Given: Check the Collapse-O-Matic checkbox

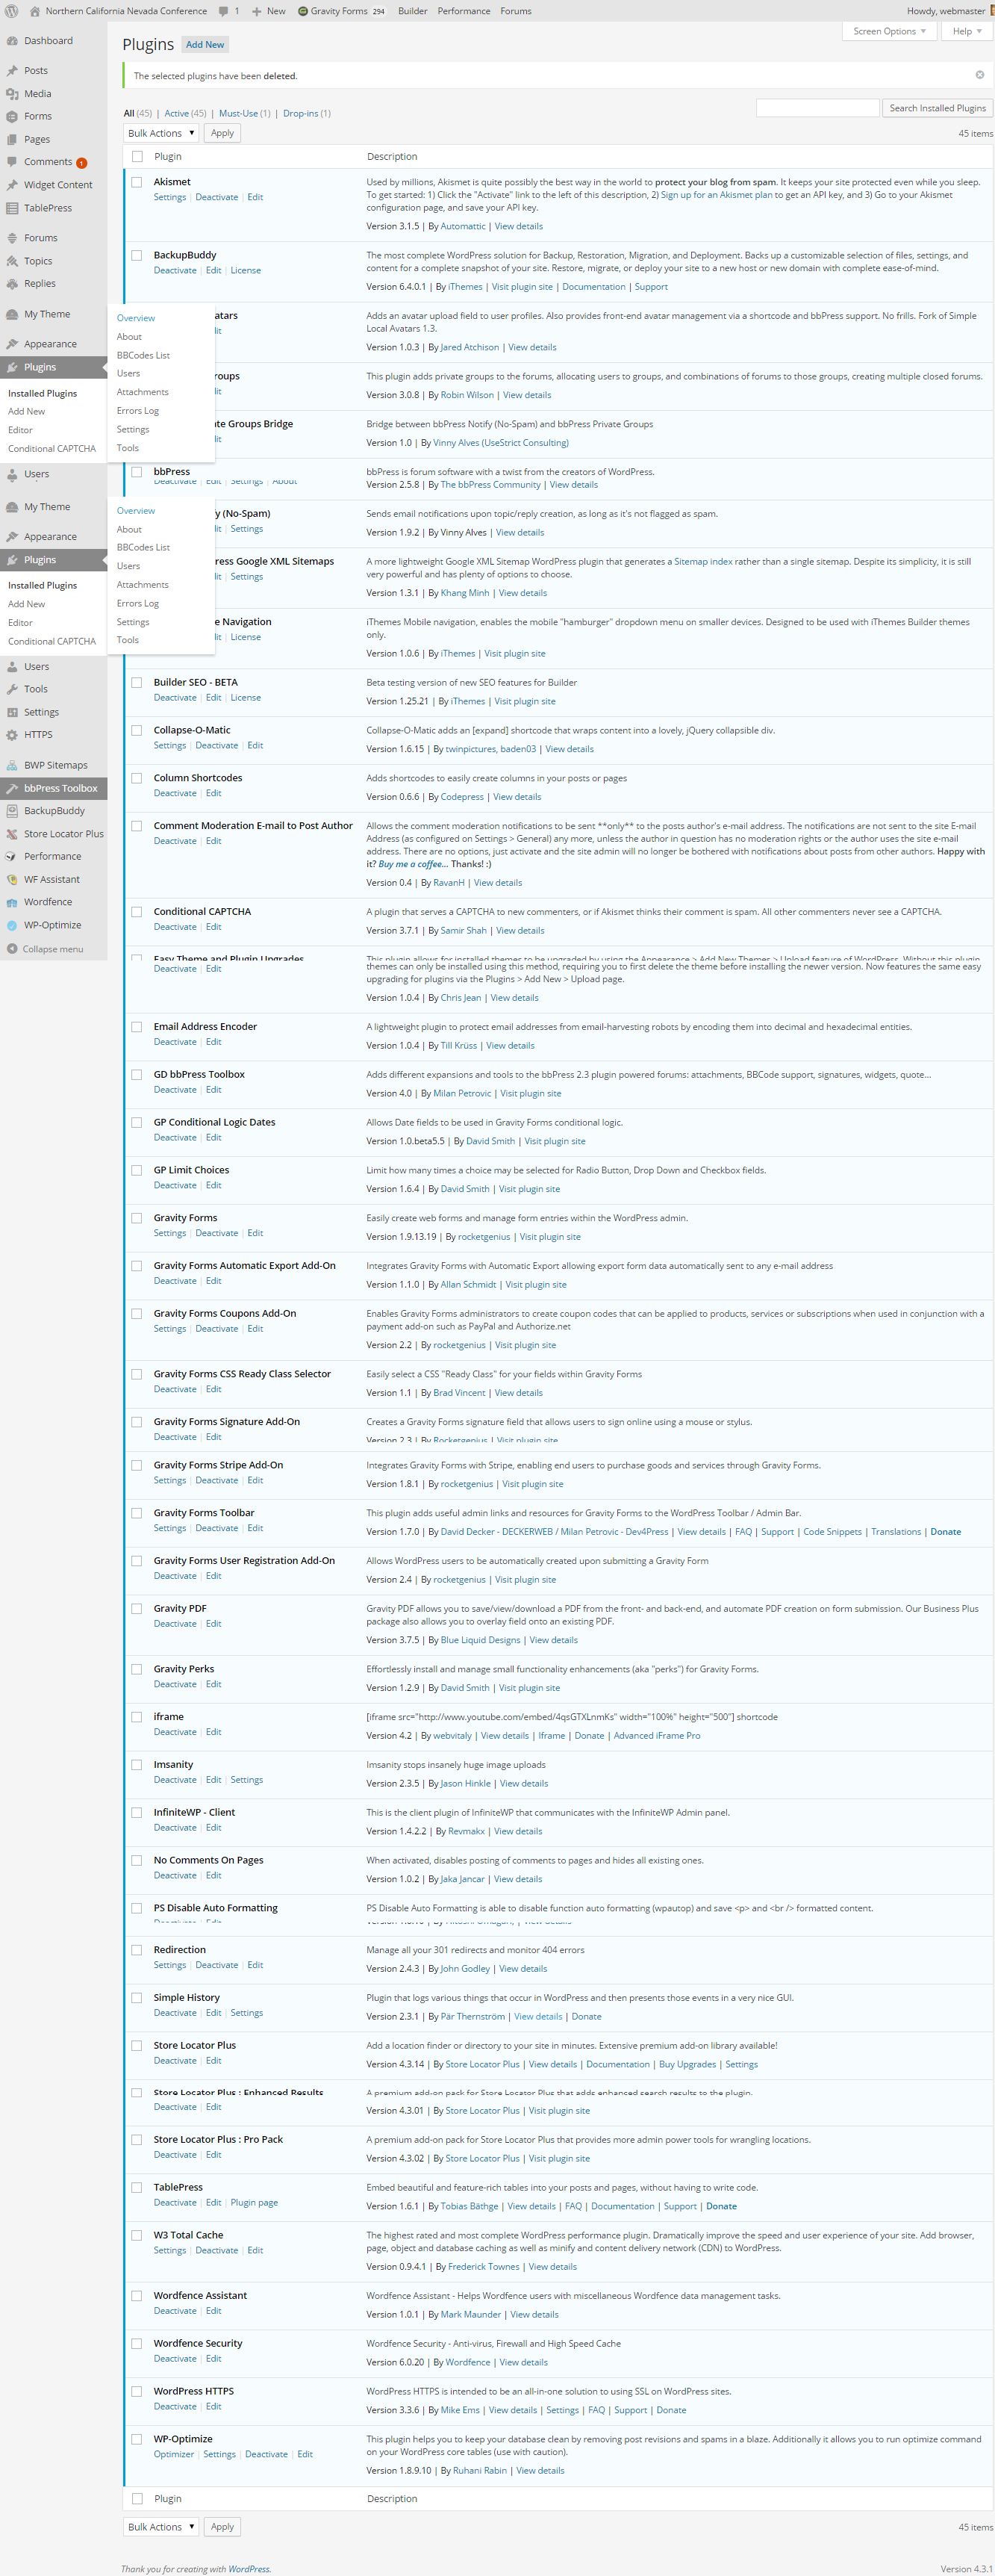Looking at the screenshot, I should point(137,730).
